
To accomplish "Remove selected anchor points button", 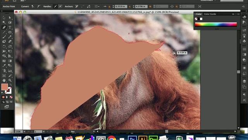I will pyautogui.click(x=77, y=7).
